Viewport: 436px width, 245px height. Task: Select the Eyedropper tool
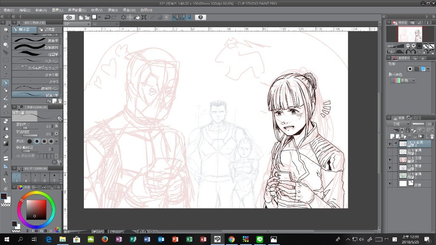point(6,75)
